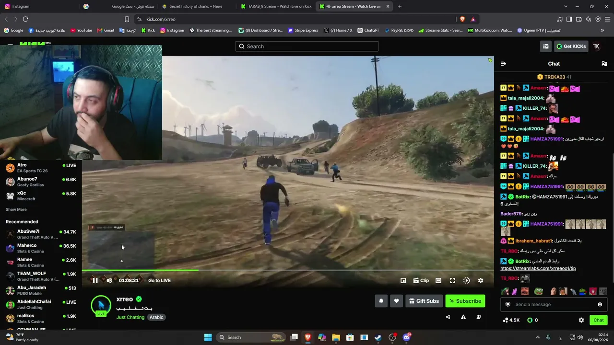Focus the Kick Search field
This screenshot has width=614, height=345.
pos(307,46)
